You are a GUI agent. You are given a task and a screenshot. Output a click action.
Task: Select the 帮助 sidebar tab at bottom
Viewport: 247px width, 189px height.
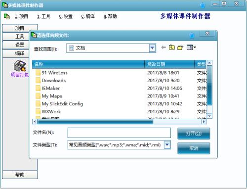pyautogui.click(x=20, y=175)
